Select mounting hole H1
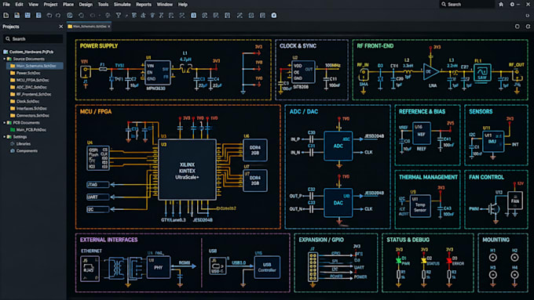The width and height of the screenshot is (534, 300). (493, 258)
